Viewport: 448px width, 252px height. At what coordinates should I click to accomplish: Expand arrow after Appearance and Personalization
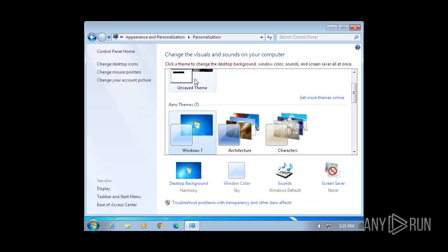point(189,37)
